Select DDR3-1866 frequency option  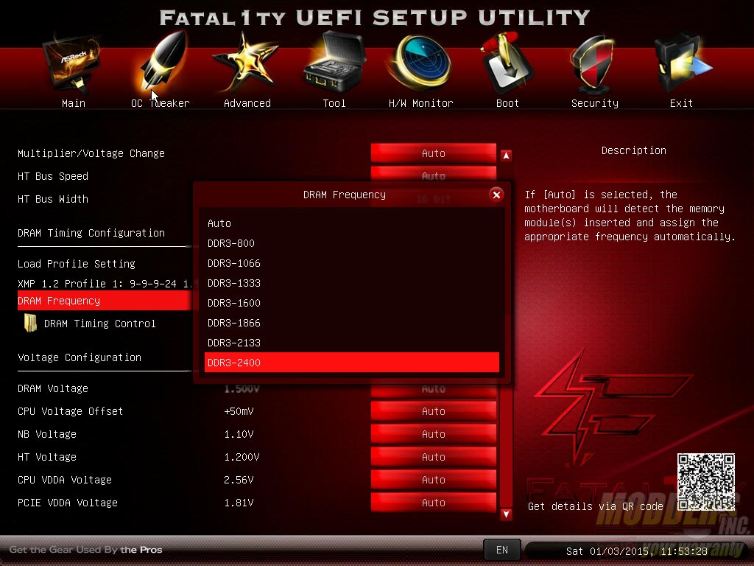coord(351,323)
